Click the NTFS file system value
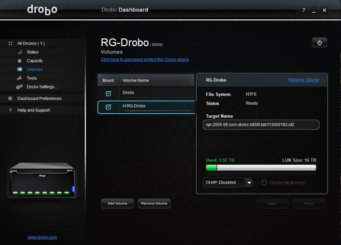 [251, 94]
